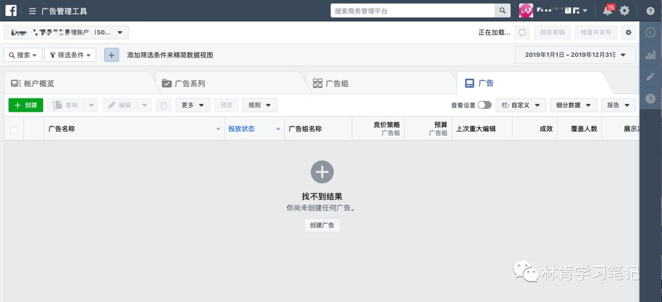Click the 广告管理工具 title text
Screen dimensions: 662x302
pyautogui.click(x=64, y=12)
